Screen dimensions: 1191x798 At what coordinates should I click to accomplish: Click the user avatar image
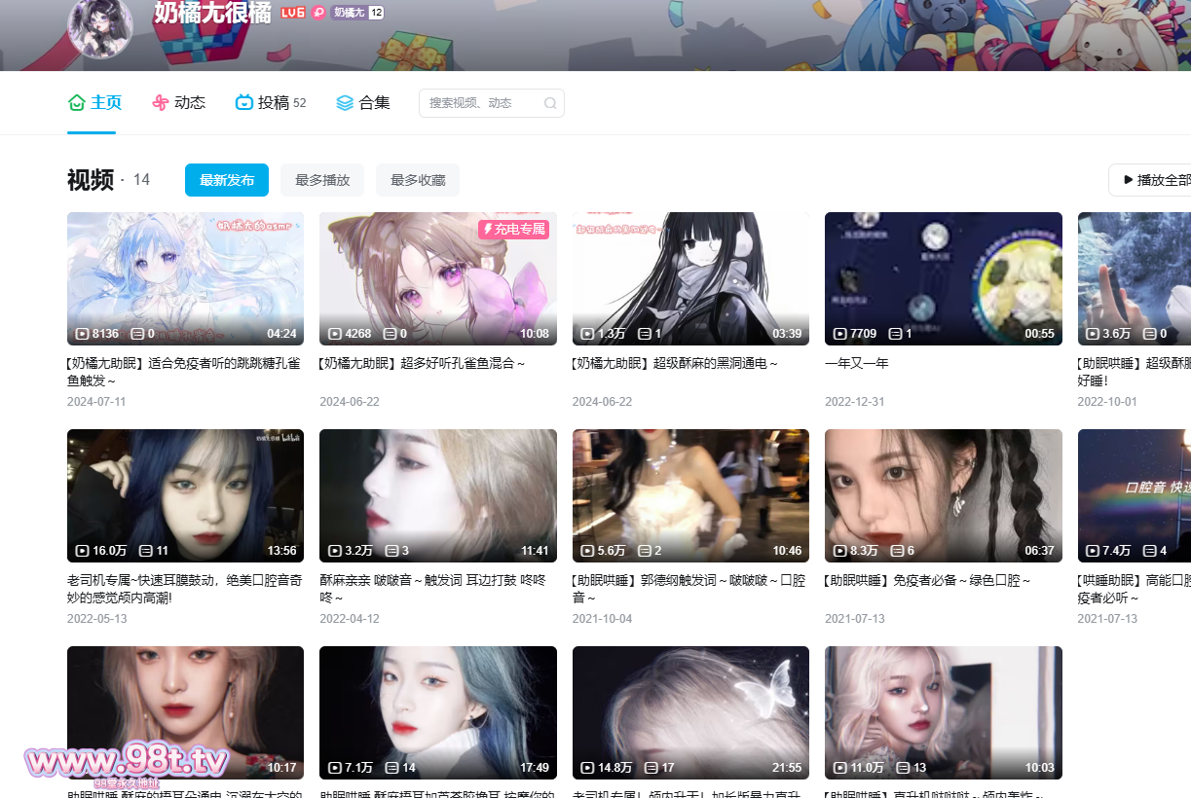point(100,24)
